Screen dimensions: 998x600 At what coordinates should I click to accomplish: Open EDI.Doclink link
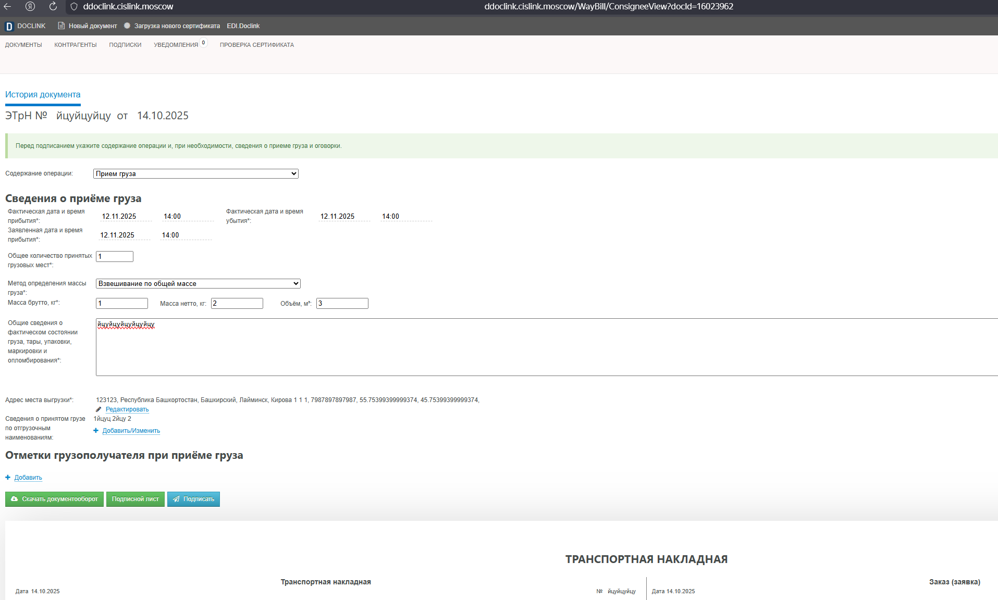(243, 26)
